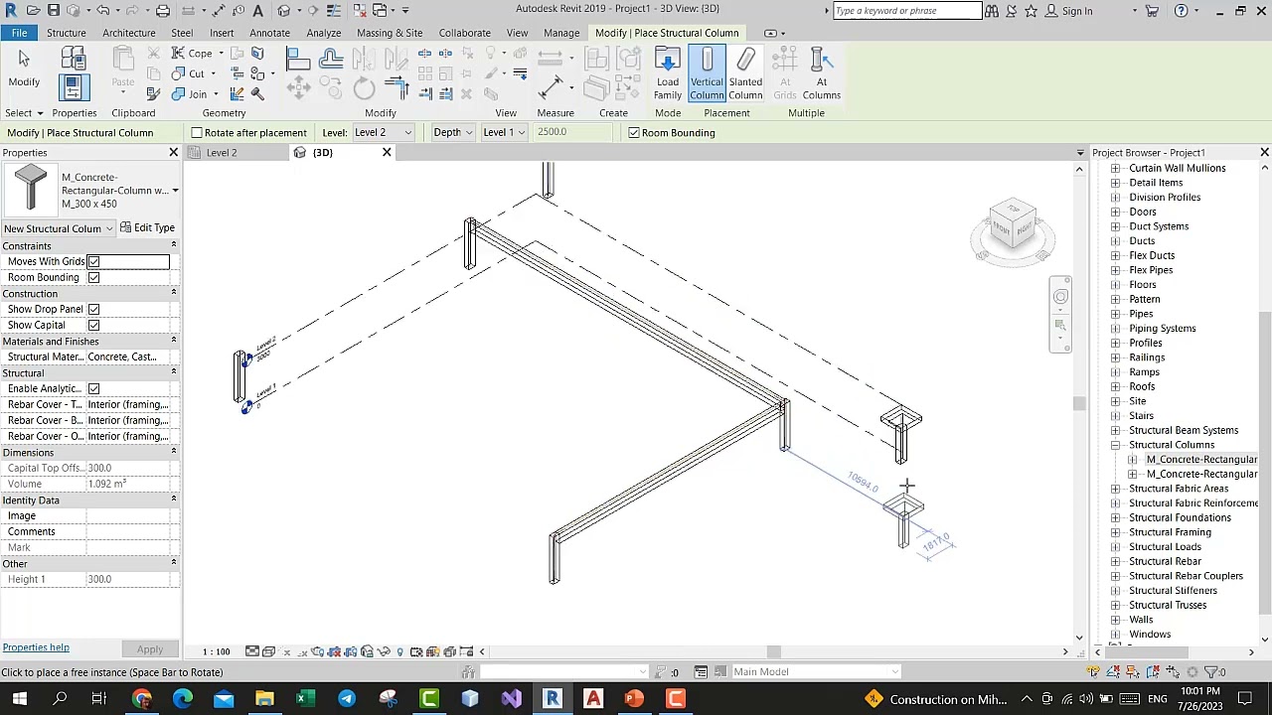
Task: Click the Rotate modify tool
Action: pos(364,88)
